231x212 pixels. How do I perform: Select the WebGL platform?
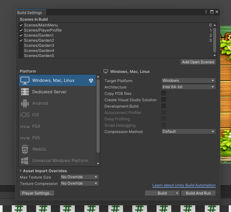point(58,149)
